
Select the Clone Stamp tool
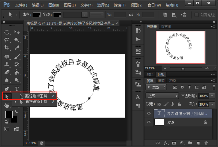(7, 65)
